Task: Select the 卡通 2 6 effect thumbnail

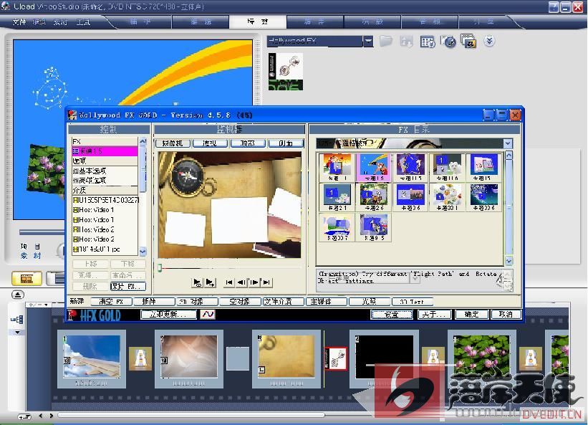Action: pyautogui.click(x=374, y=197)
